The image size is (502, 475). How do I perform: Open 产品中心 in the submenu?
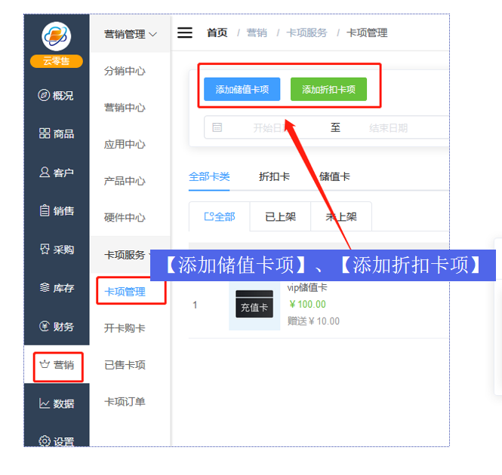tap(125, 181)
